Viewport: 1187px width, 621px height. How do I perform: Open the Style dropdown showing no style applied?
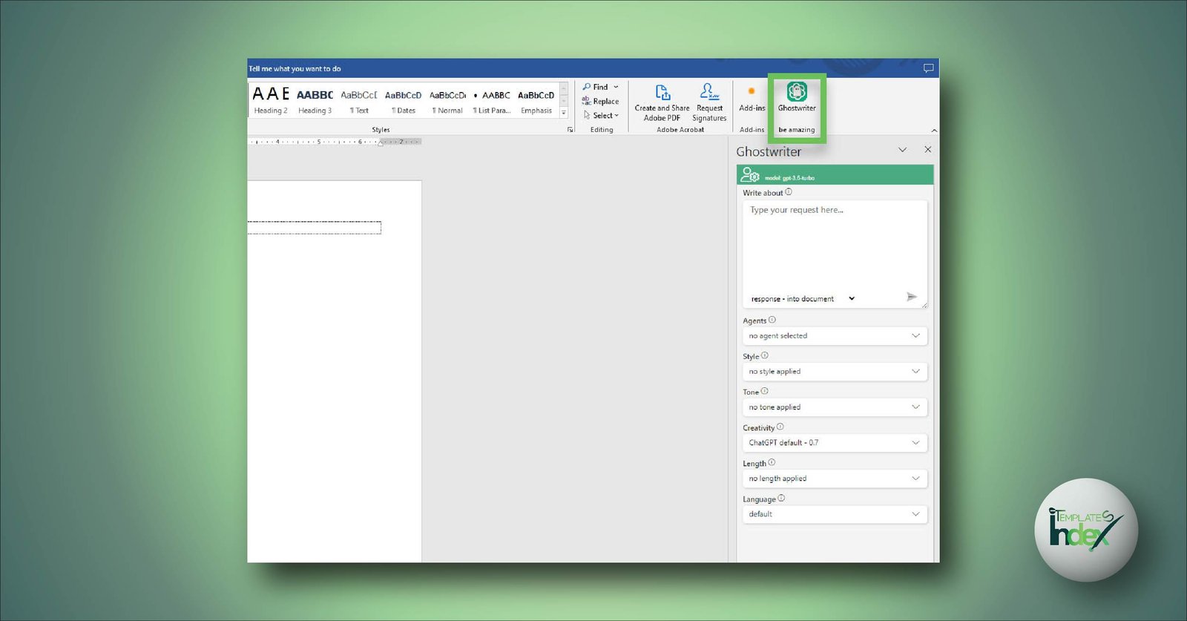click(835, 371)
